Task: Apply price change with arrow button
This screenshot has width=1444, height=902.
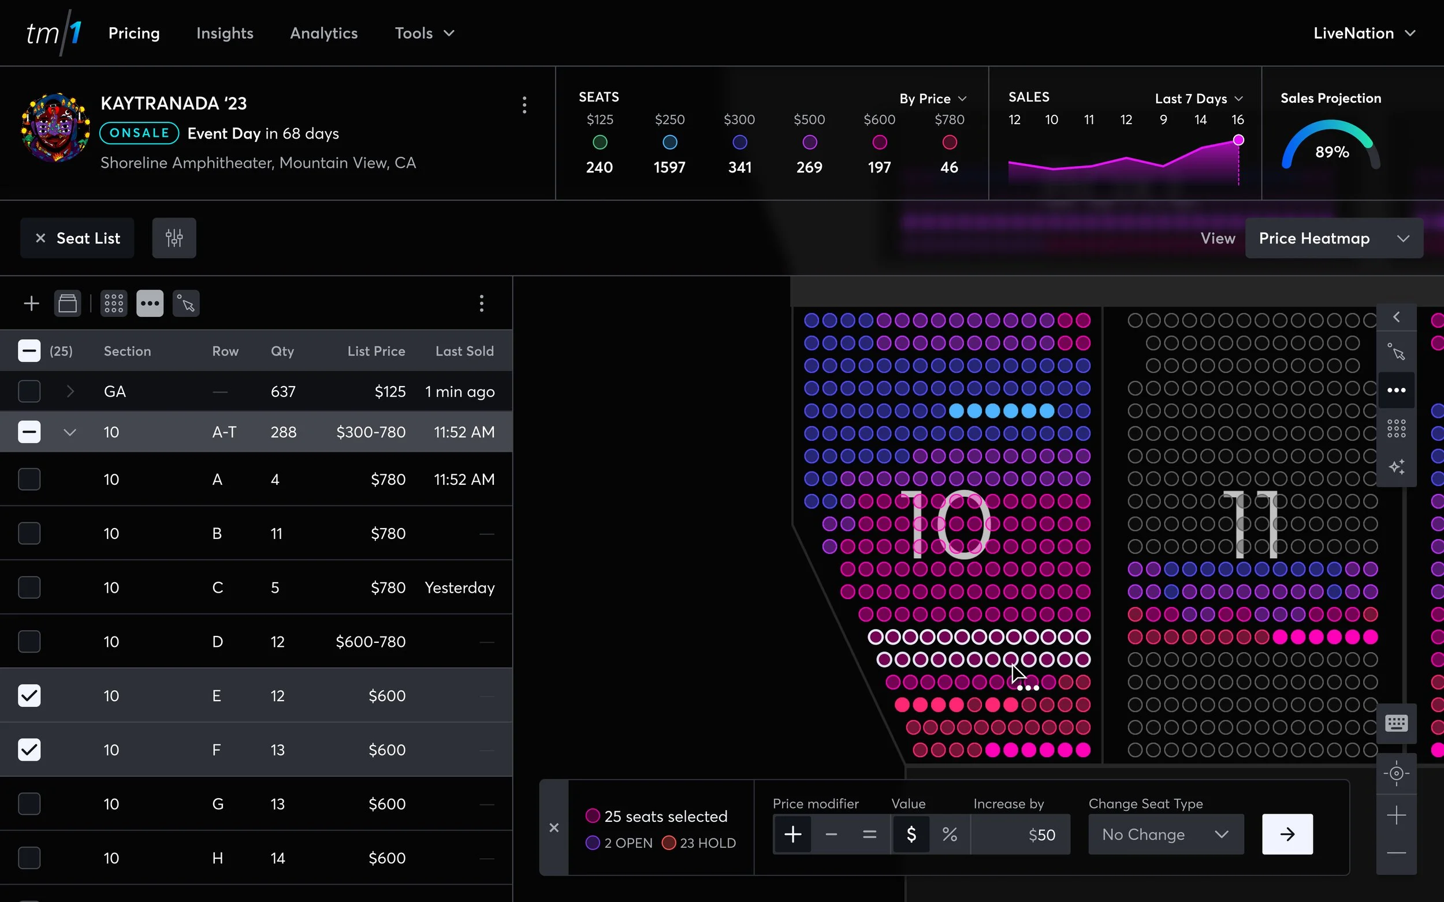Action: point(1287,834)
